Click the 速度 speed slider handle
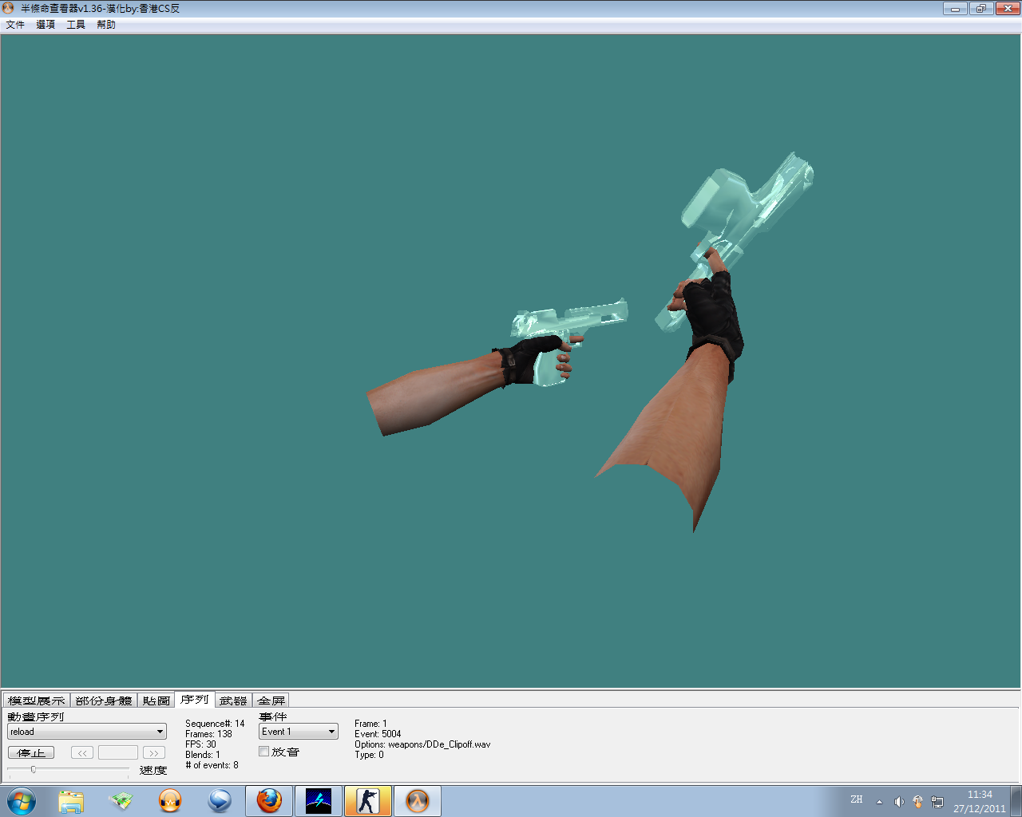The image size is (1022, 817). click(x=33, y=769)
